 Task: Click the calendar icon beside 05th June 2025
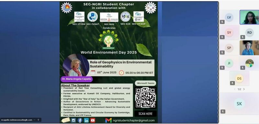pyautogui.click(x=93, y=72)
